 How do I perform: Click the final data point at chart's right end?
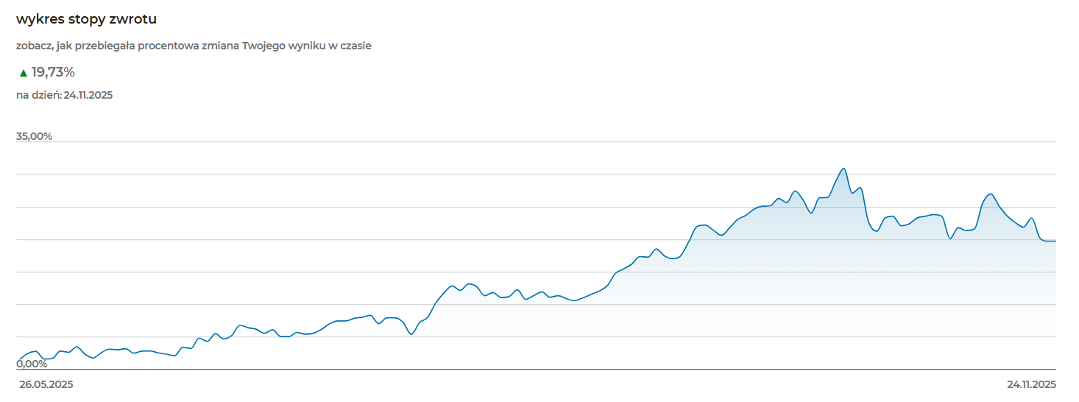click(x=1055, y=241)
